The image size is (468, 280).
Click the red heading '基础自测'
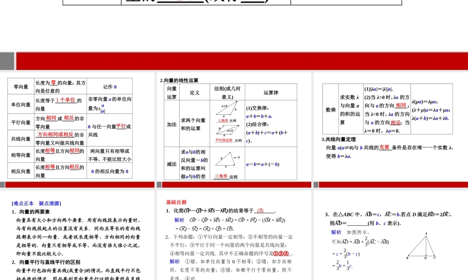pyautogui.click(x=176, y=202)
